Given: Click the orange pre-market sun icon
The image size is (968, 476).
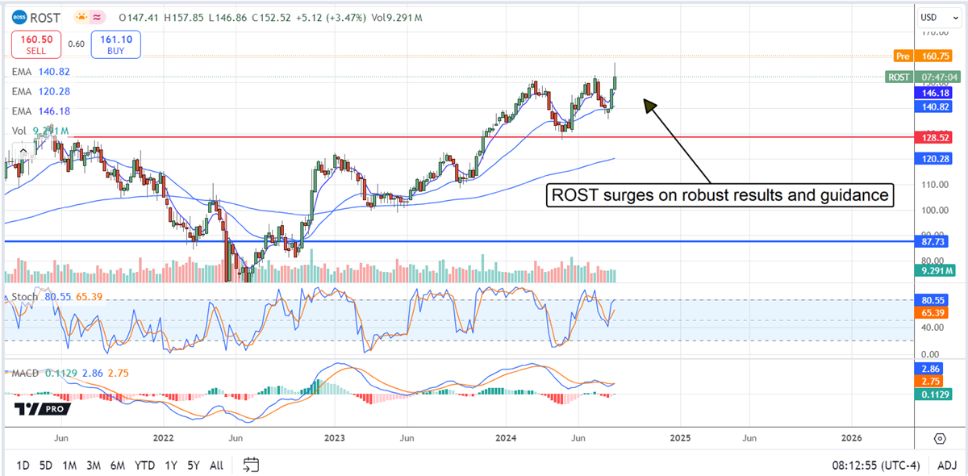Looking at the screenshot, I should coord(82,17).
